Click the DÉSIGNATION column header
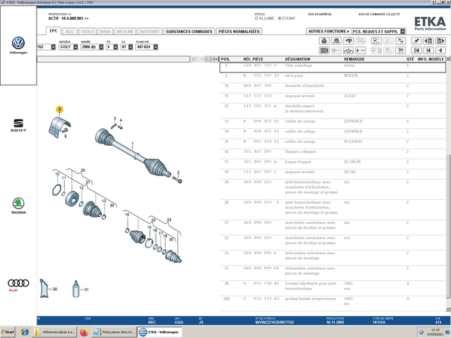 point(297,59)
